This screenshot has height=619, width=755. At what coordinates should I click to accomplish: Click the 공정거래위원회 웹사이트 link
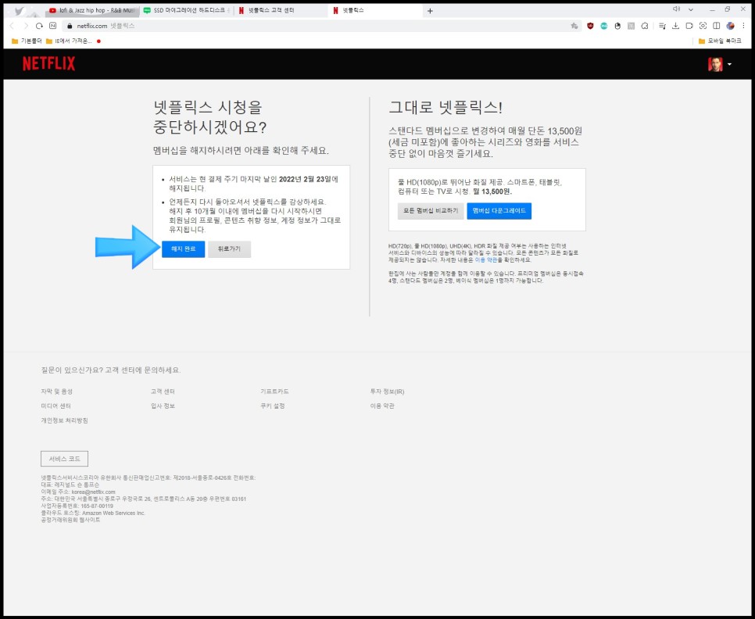click(71, 521)
